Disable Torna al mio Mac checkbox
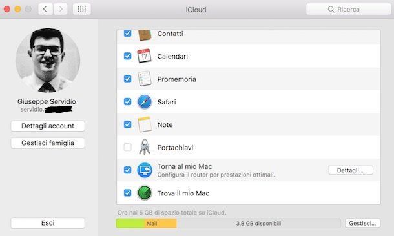 (x=128, y=170)
